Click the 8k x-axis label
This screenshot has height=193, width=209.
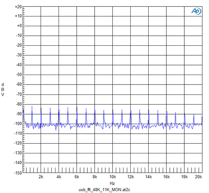pos(95,177)
